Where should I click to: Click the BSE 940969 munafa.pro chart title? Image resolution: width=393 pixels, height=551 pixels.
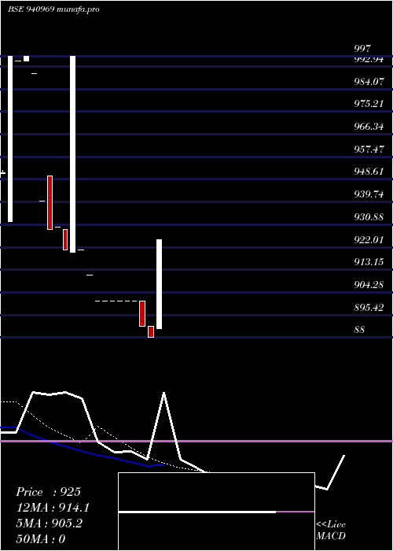click(x=53, y=9)
